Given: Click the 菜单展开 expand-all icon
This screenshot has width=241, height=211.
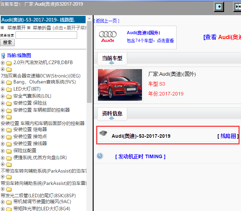Looking at the screenshot, I should (2, 28).
